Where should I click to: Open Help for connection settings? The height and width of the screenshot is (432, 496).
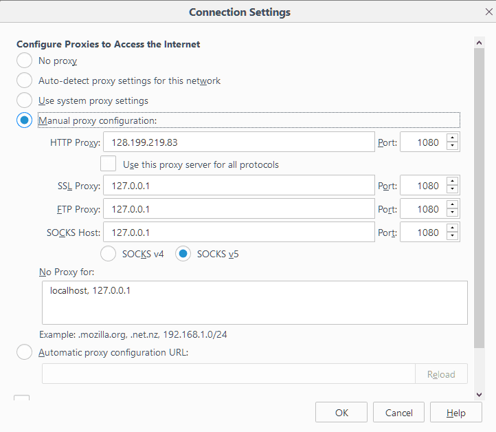point(456,412)
